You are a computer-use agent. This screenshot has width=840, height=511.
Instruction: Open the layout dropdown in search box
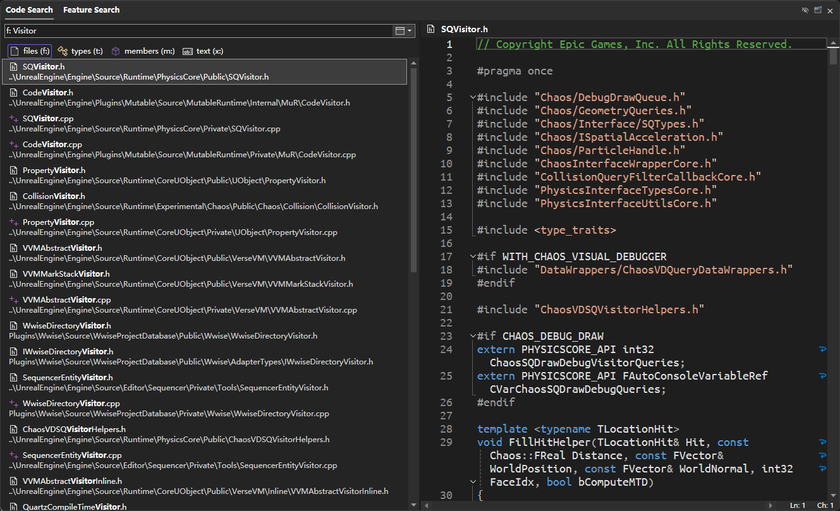point(403,30)
